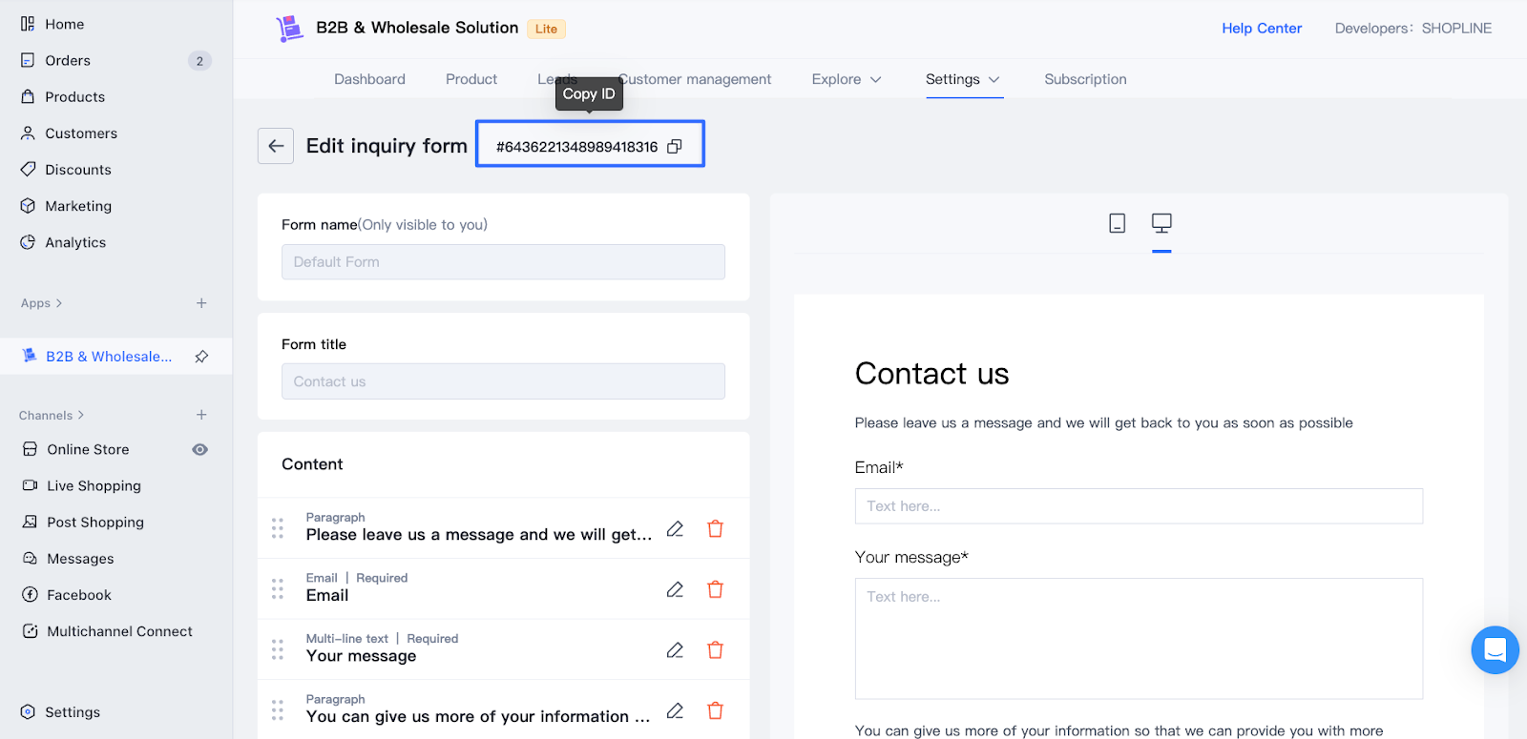
Task: Go to the Dashboard tab
Action: tap(369, 79)
